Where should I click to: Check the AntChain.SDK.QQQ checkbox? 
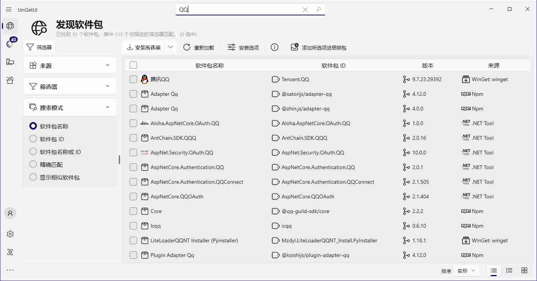(x=133, y=138)
